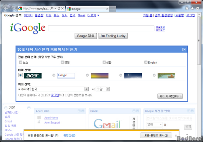Click the search magnifier in address bar
Viewport: 203px width, 142px height.
point(52,9)
